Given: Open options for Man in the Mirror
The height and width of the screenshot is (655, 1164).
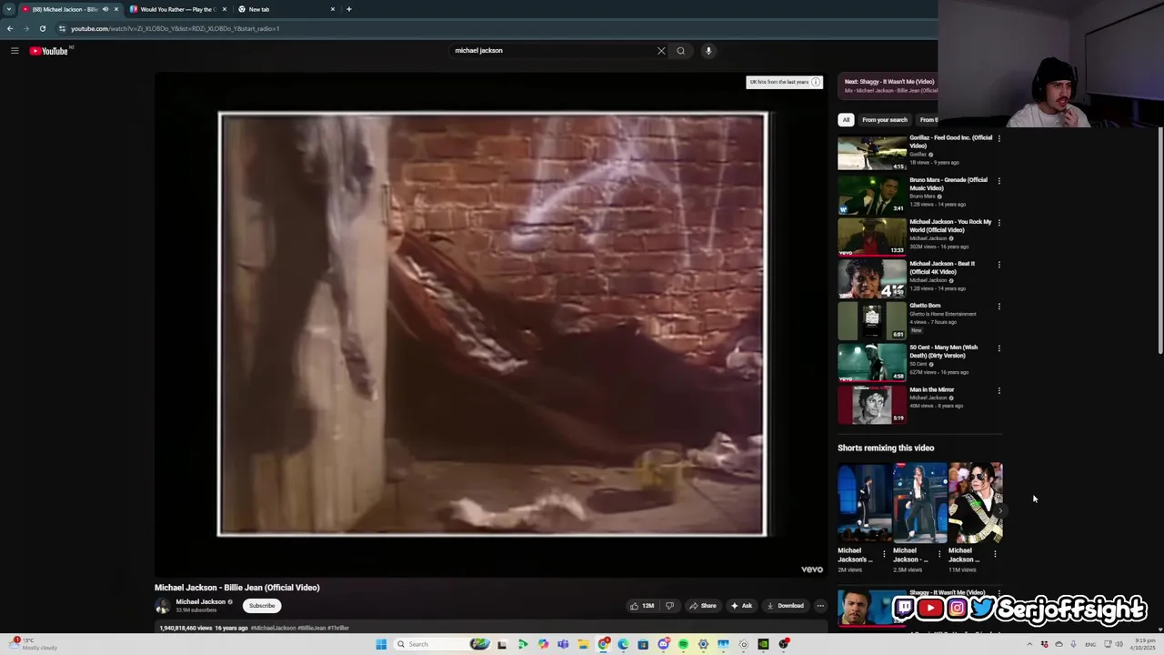Looking at the screenshot, I should pyautogui.click(x=998, y=389).
